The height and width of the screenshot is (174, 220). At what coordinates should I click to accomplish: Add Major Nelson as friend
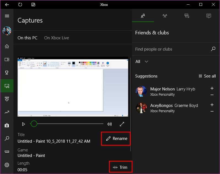coord(212,88)
